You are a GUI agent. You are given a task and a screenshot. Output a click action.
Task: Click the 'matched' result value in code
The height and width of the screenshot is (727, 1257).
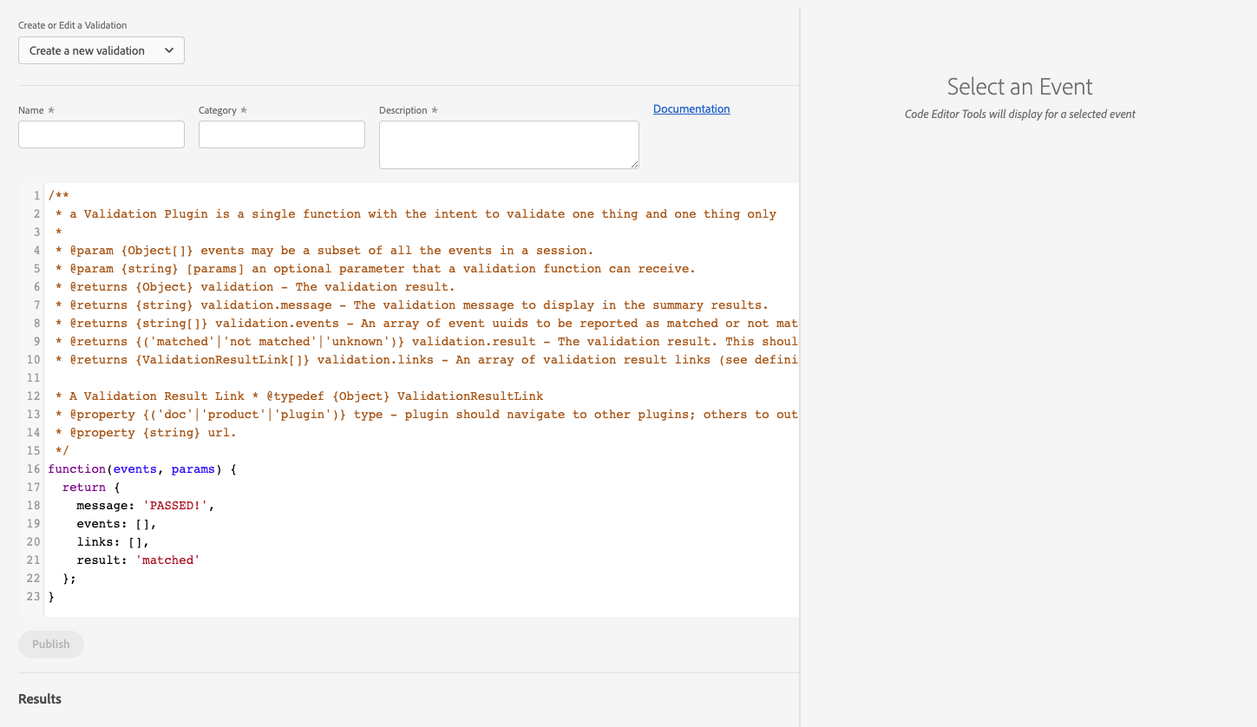pos(167,560)
